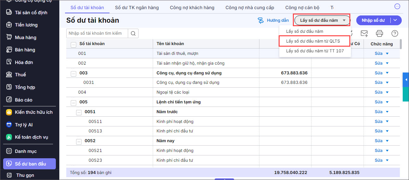Click Sửa for account 004
Screen dimensions: 409x180
pos(378,92)
